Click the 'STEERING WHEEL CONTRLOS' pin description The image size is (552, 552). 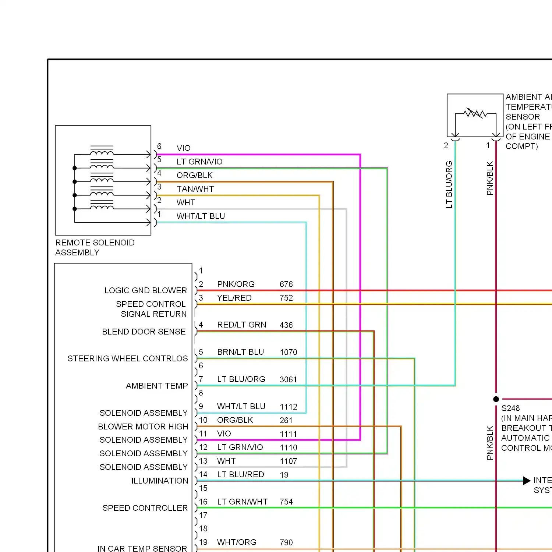128,358
